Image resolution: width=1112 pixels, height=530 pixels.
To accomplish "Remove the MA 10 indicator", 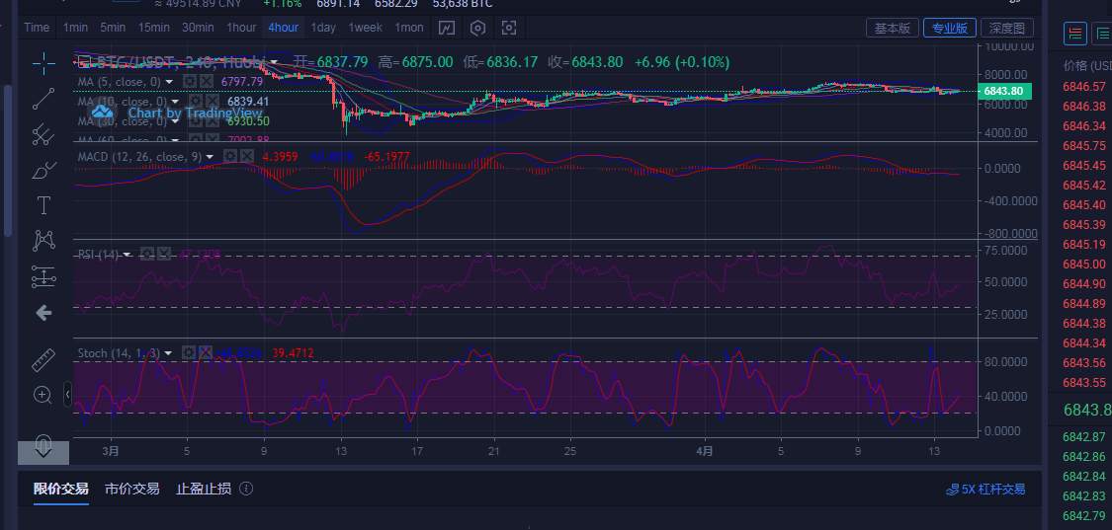I will pos(212,102).
